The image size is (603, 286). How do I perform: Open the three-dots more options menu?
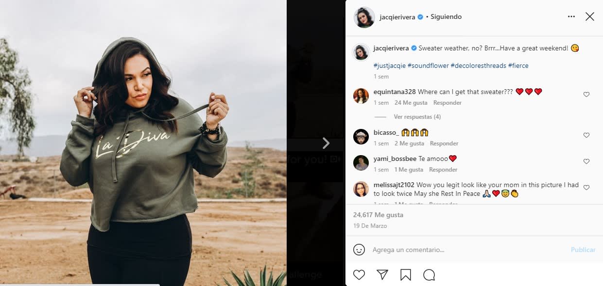pos(571,16)
